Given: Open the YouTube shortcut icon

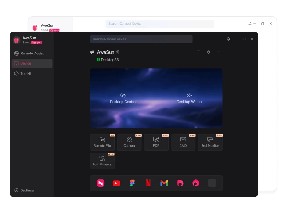Looking at the screenshot, I should coord(116,183).
